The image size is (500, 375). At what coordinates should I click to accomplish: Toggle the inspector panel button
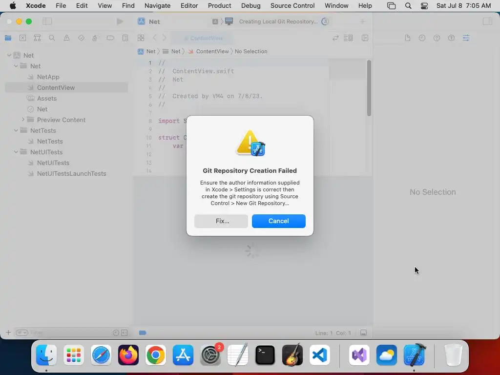pos(487,21)
